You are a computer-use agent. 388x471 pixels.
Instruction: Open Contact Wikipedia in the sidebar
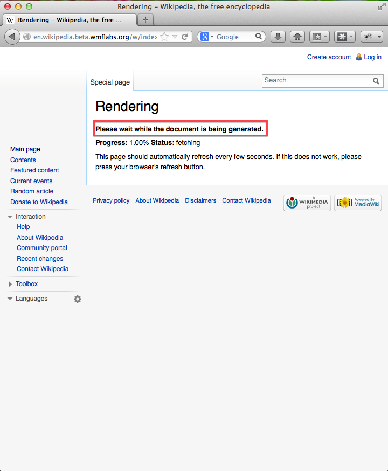pyautogui.click(x=43, y=269)
